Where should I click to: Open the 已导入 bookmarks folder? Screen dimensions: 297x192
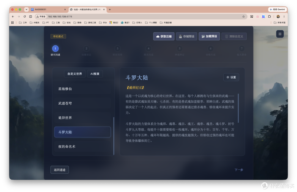[137, 23]
